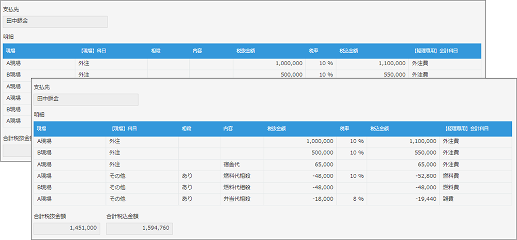The image size is (517, 240).
Task: Click the 支払先 field in the back panel
Action: click(x=55, y=22)
